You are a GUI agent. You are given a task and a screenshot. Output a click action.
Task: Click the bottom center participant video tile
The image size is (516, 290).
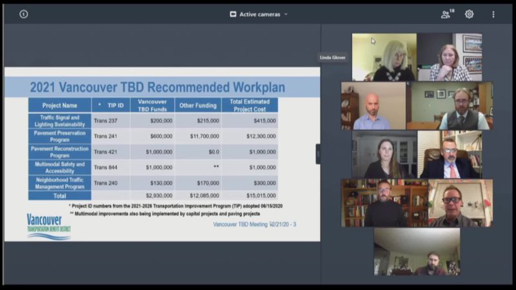(417, 252)
